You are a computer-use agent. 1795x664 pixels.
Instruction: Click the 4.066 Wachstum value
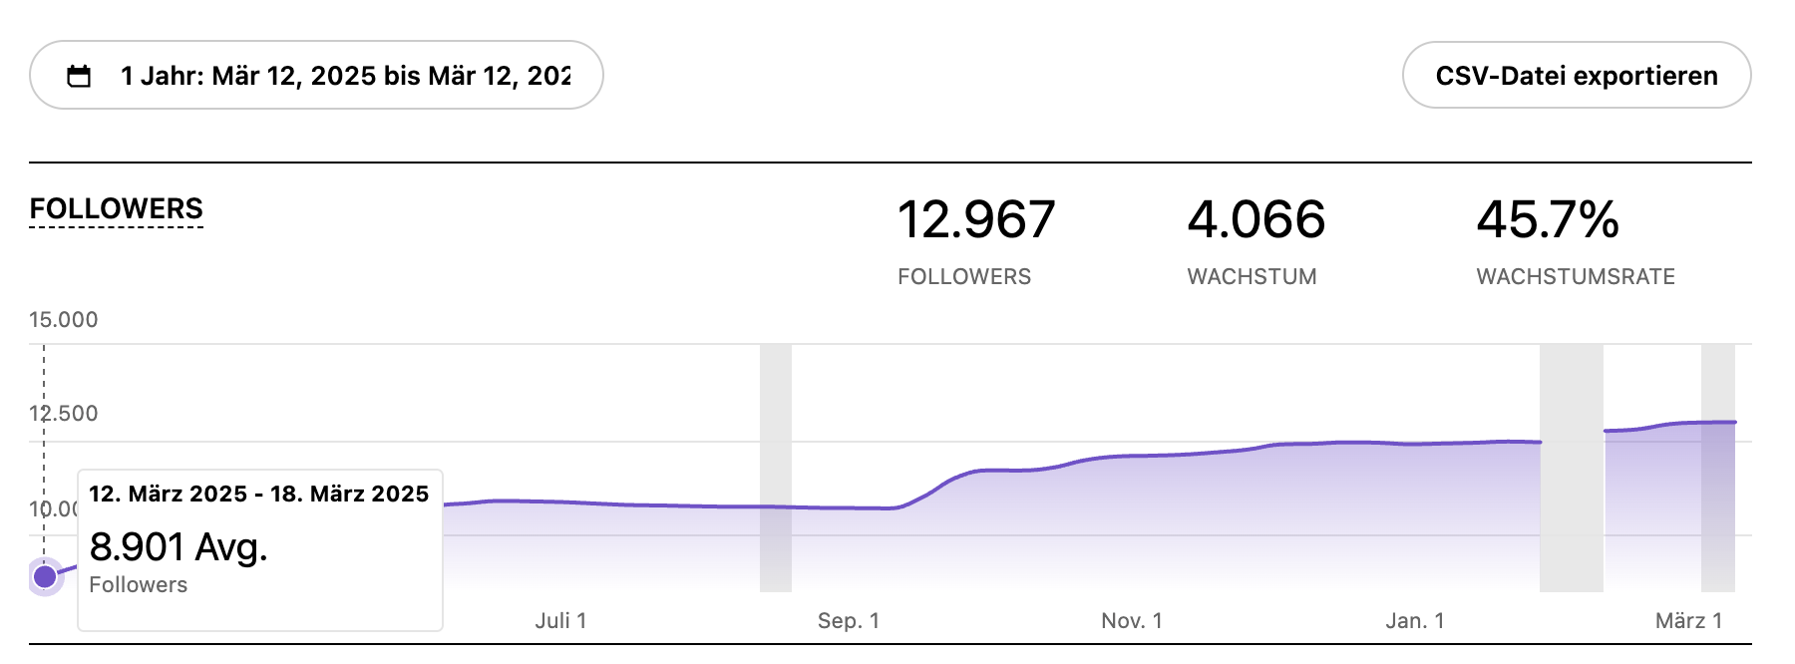pyautogui.click(x=1256, y=220)
